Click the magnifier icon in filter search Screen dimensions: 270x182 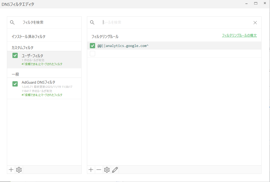click(x=12, y=22)
